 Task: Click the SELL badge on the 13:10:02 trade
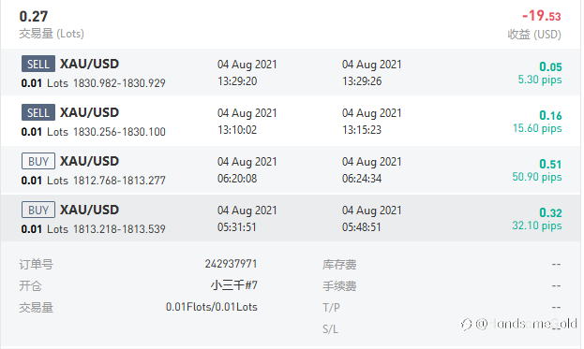pyautogui.click(x=38, y=112)
